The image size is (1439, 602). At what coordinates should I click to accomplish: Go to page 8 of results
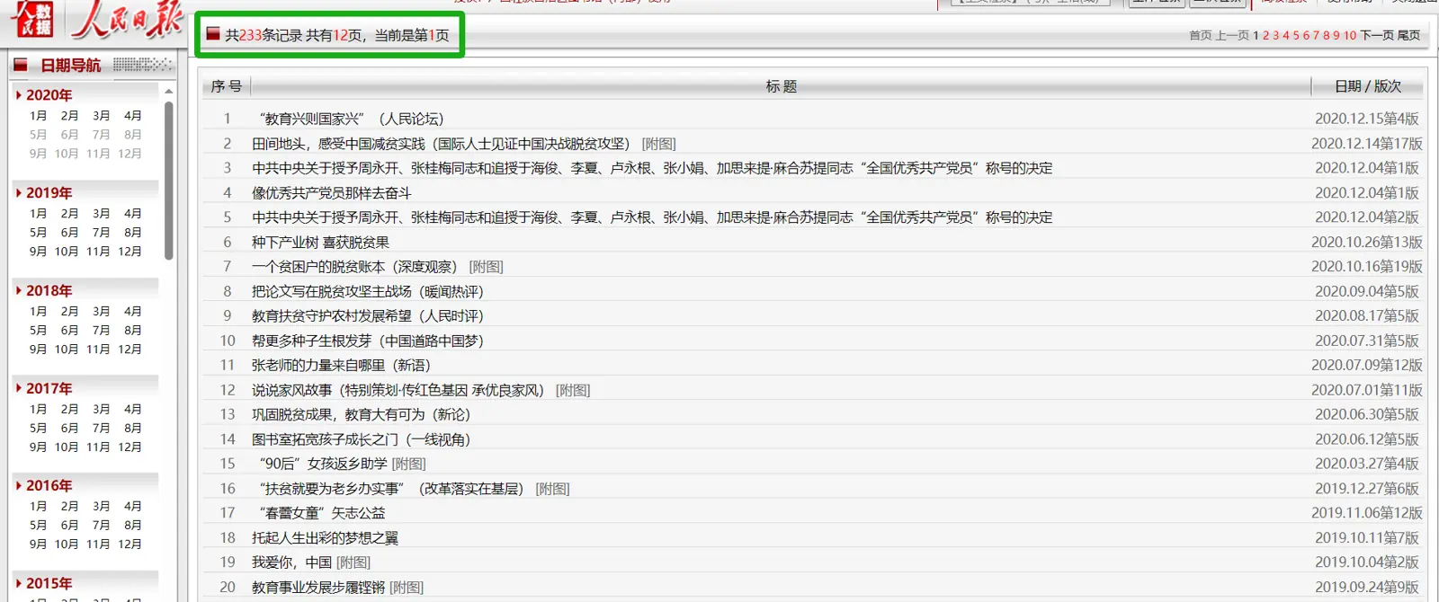(1326, 36)
